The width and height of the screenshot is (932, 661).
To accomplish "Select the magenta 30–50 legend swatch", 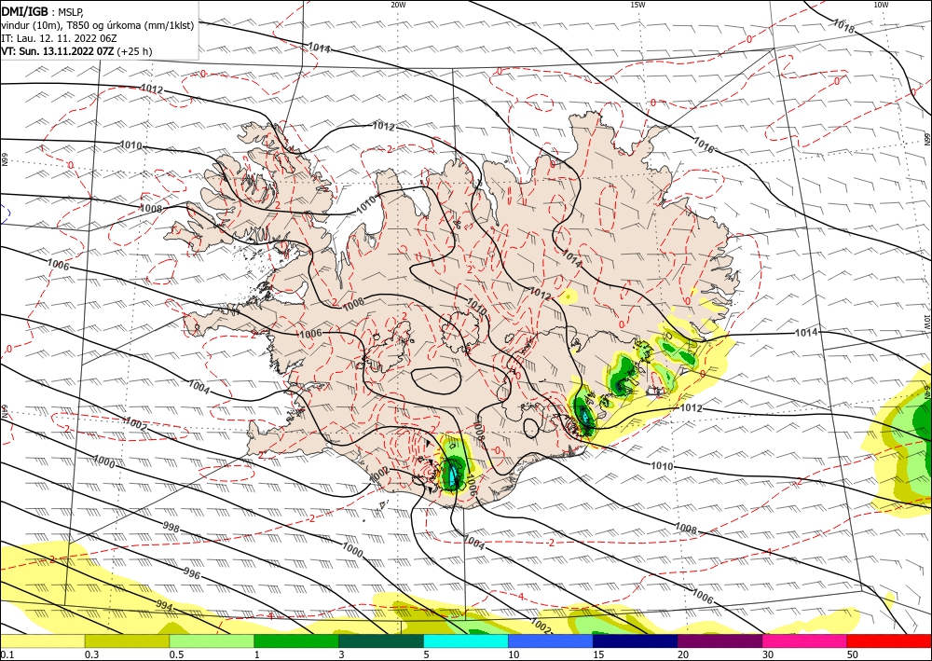I will pos(805,640).
